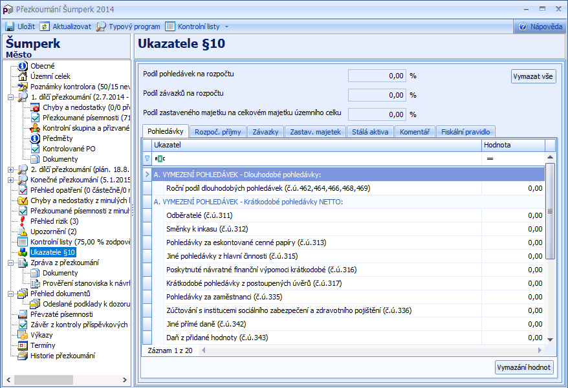
Task: Expand the 2. dílčí přezkoumání node
Action: [x=10, y=169]
